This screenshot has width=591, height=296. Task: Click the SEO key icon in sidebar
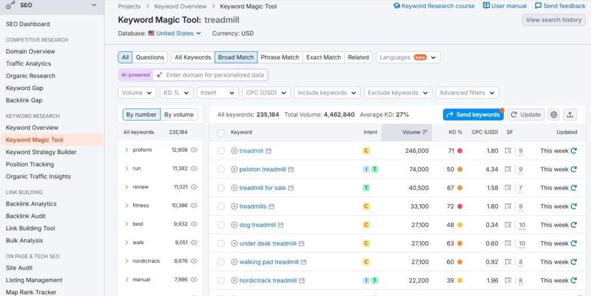click(10, 5)
